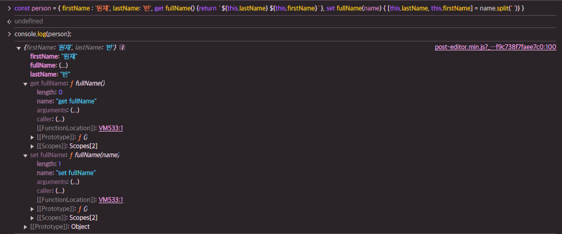Evaluate caller (...) under get fullName
Viewport: 562px width, 234px height.
(x=60, y=119)
